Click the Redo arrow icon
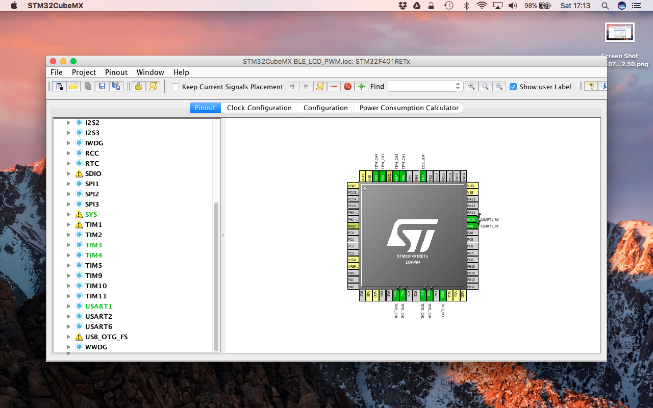 (306, 86)
